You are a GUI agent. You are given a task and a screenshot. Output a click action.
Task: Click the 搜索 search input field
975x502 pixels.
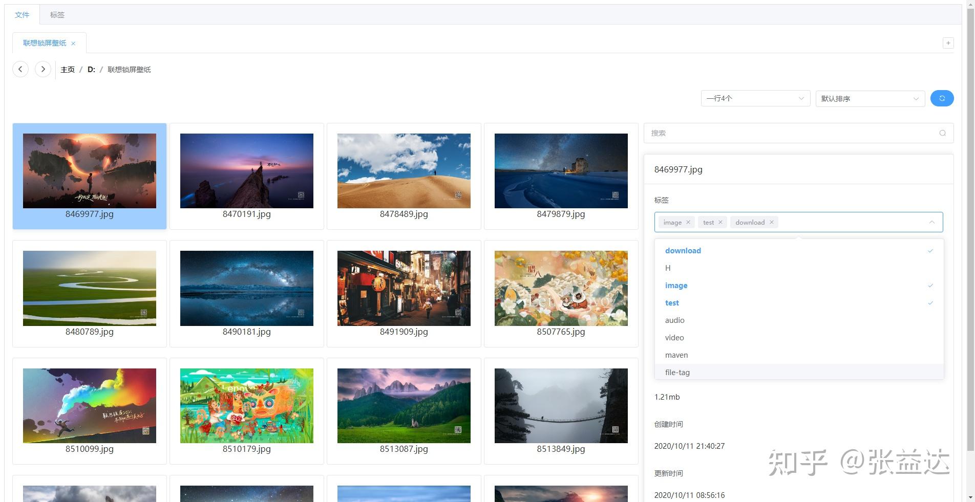point(798,133)
